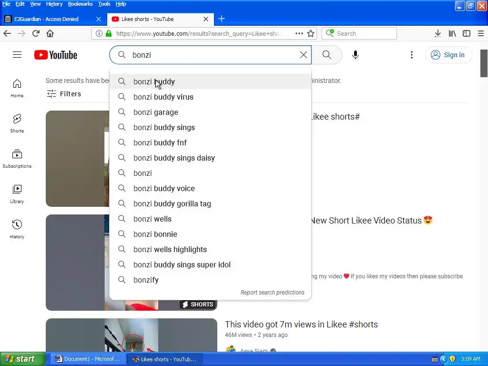Run the YouTube search with magnifier button
The image size is (488, 366).
(x=326, y=55)
